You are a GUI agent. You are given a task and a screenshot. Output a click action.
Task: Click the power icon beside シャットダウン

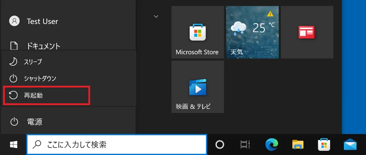pos(13,79)
